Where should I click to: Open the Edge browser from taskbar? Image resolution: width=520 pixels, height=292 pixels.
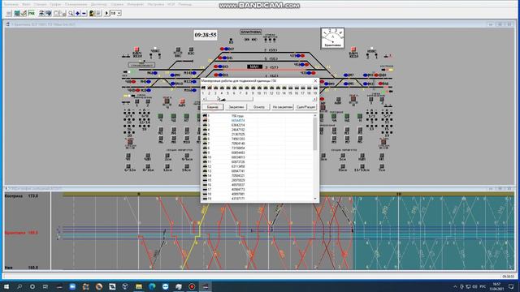click(152, 286)
